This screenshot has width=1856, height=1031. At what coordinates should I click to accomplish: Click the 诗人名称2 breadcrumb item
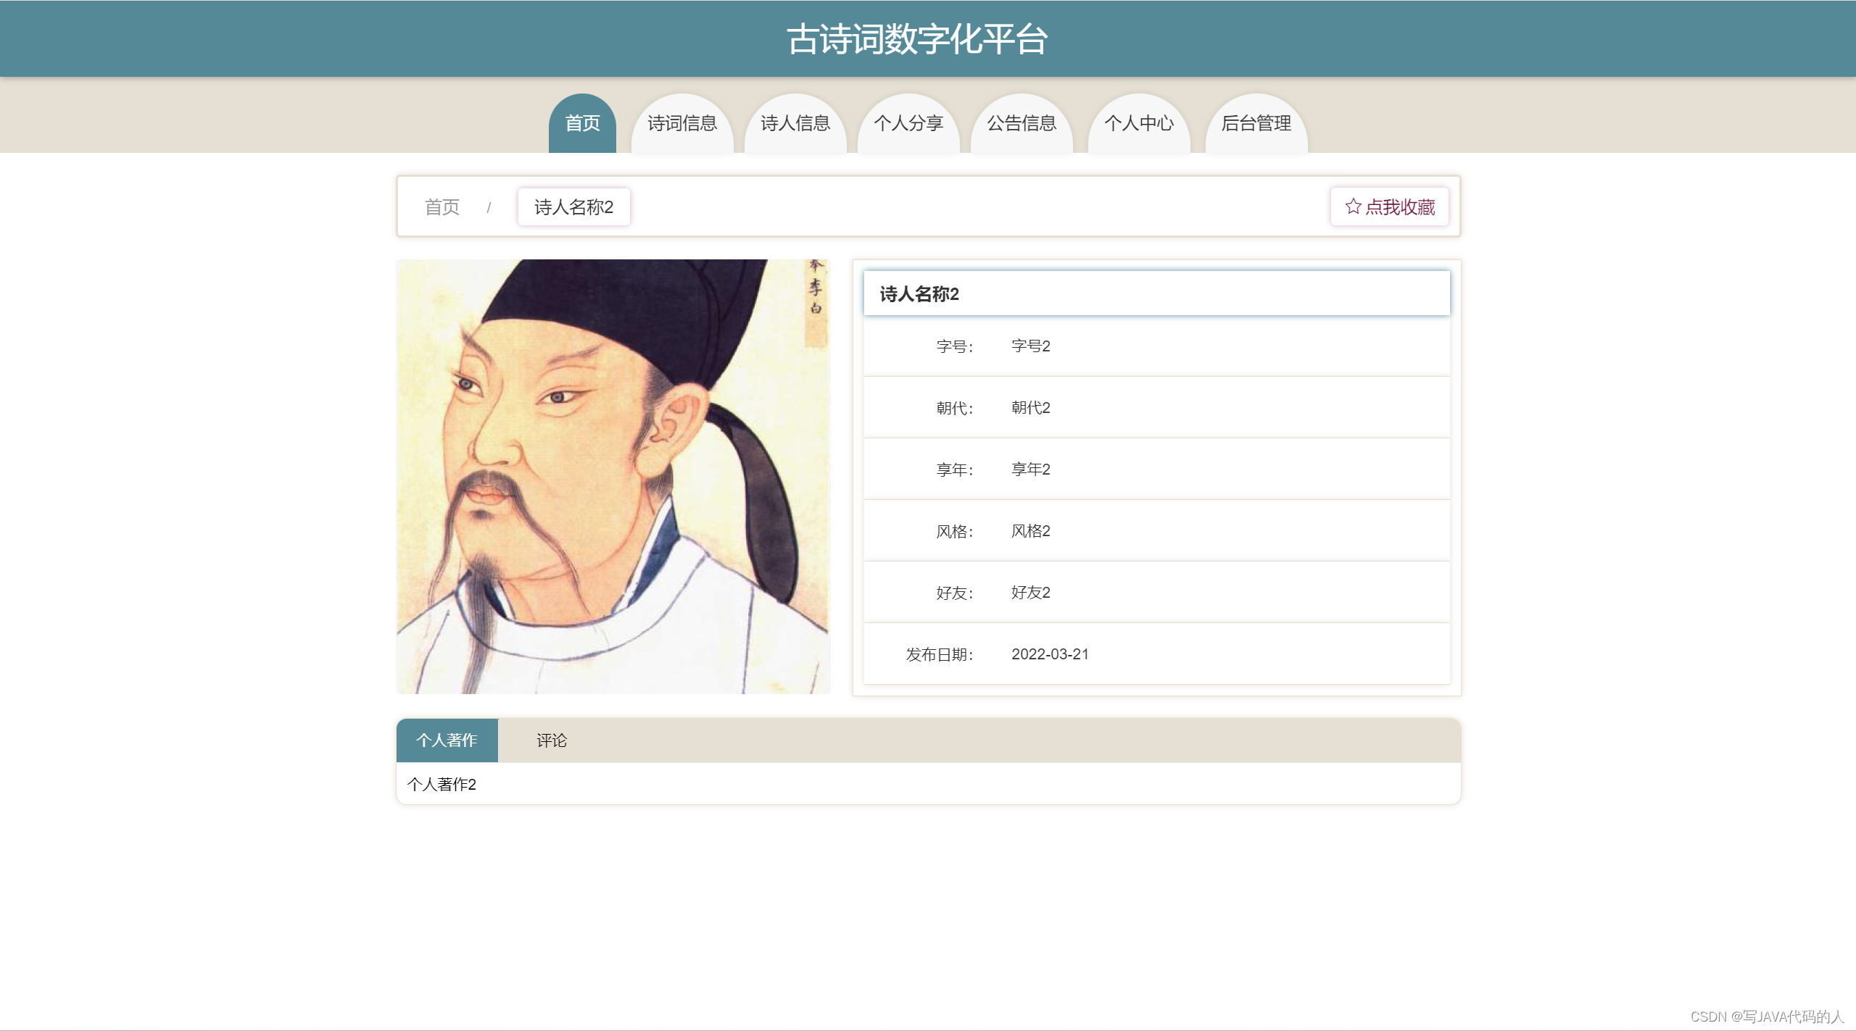tap(573, 206)
